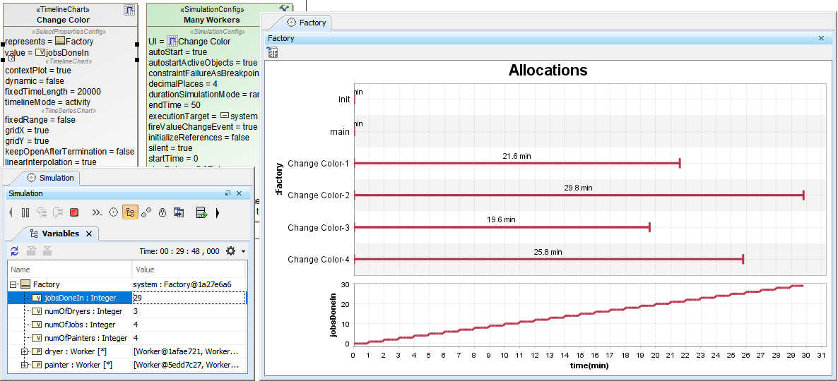Open the simulation console icon
838x381 pixels.
(98, 212)
